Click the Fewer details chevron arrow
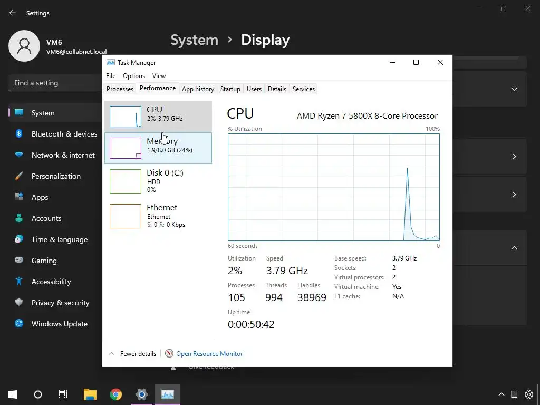The width and height of the screenshot is (540, 405). [112, 354]
